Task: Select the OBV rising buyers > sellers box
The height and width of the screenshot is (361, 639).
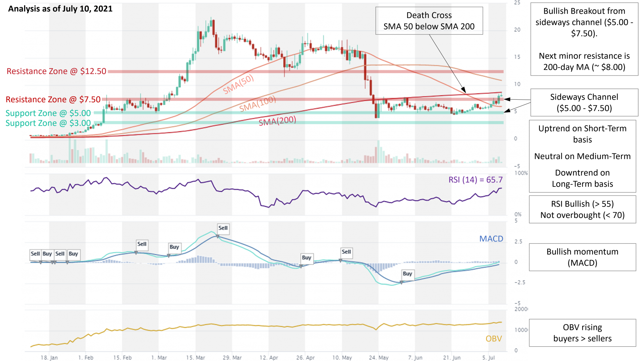Action: coord(582,333)
